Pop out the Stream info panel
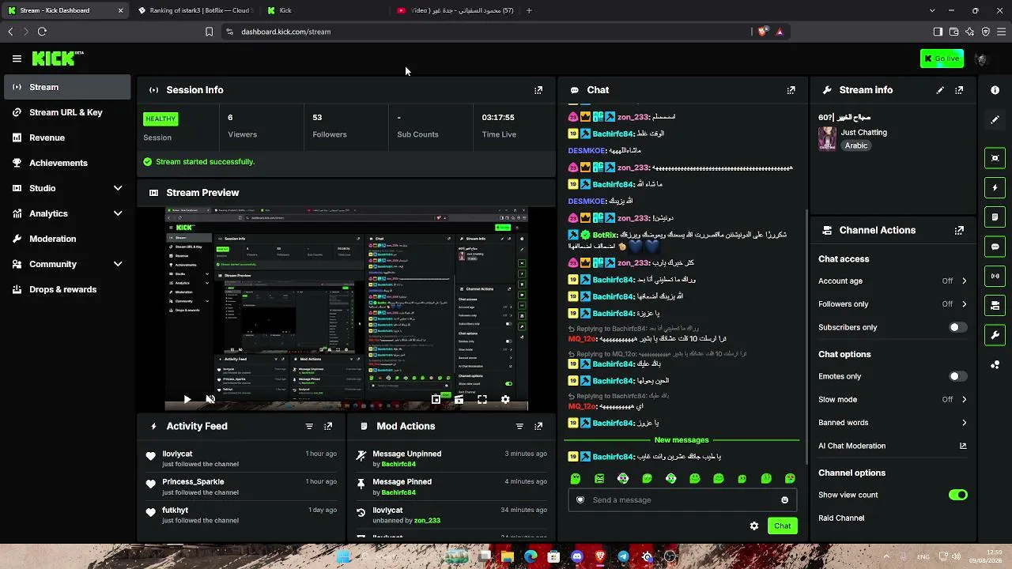 click(x=959, y=90)
